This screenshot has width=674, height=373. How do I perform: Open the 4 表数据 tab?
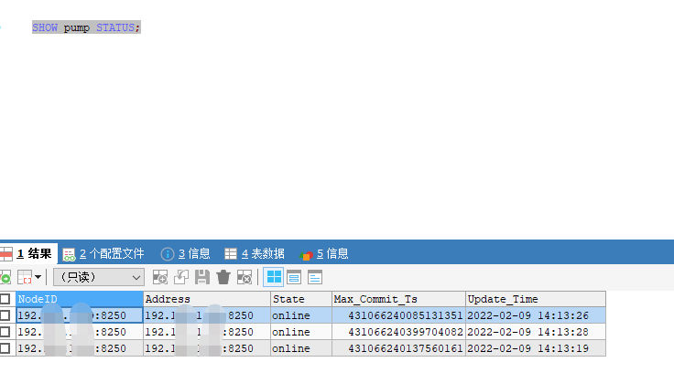255,253
